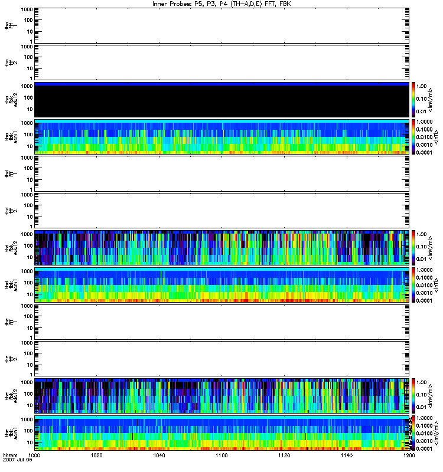Click the "1.00" value on thd edc12 color bar
This screenshot has width=443, height=472.
pos(422,234)
